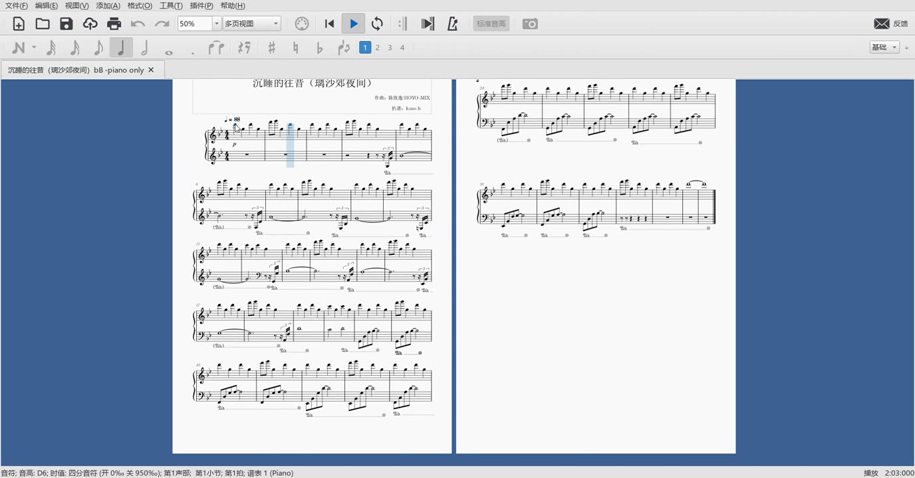
Task: Select the tempo marking ♩= 88
Action: coord(232,119)
